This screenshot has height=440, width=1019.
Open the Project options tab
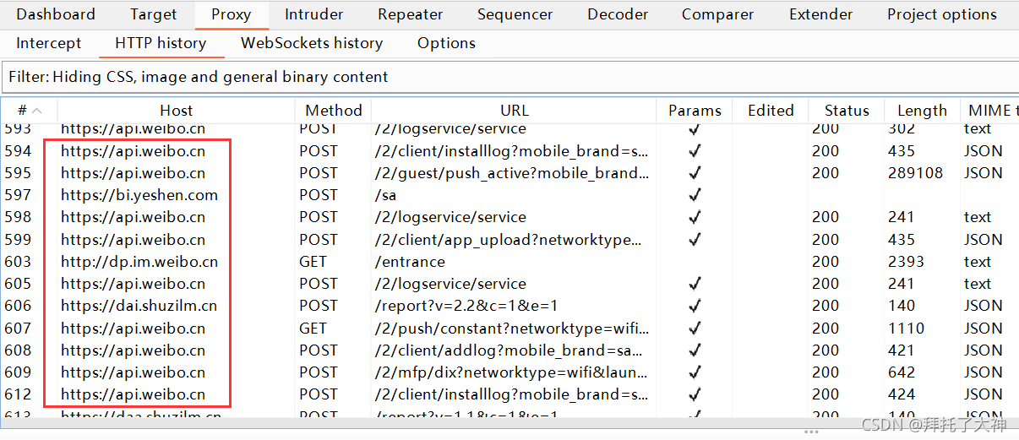coord(942,14)
